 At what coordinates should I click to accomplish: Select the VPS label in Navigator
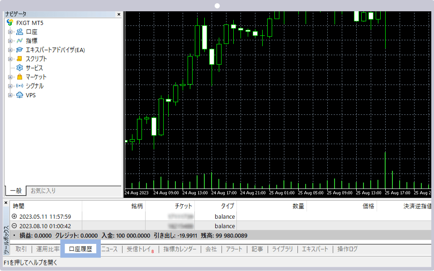point(31,95)
